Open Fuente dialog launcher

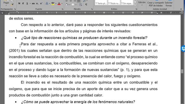62,9
